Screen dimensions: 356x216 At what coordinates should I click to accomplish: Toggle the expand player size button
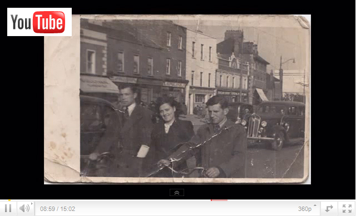tap(329, 208)
